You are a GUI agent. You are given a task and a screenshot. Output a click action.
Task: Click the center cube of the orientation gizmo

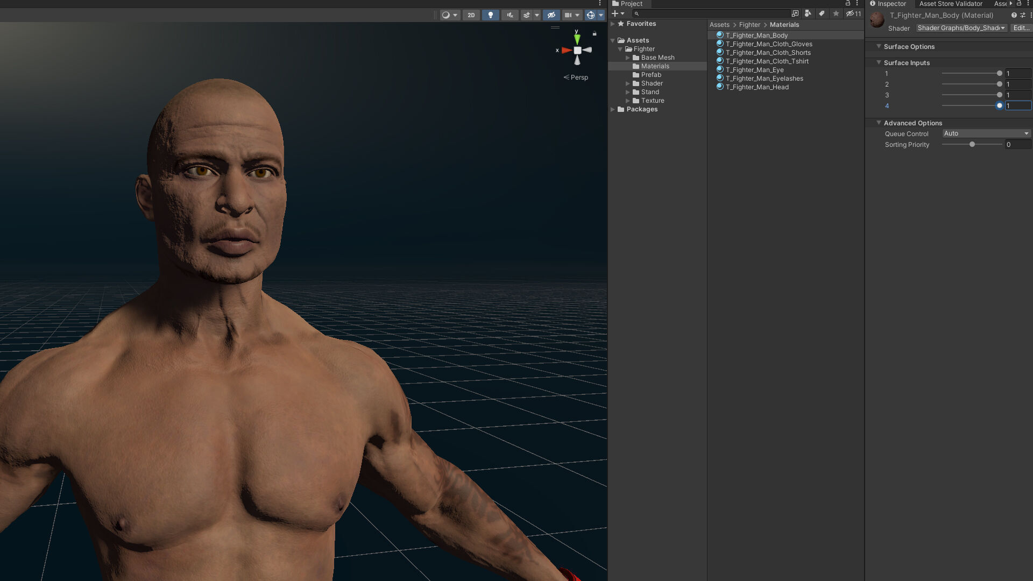(x=577, y=50)
